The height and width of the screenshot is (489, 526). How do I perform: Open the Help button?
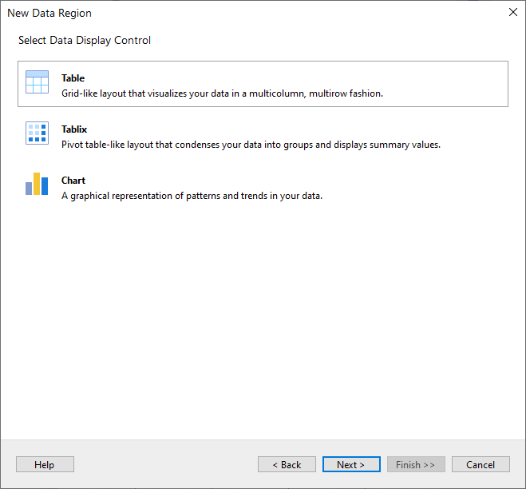pyautogui.click(x=45, y=464)
